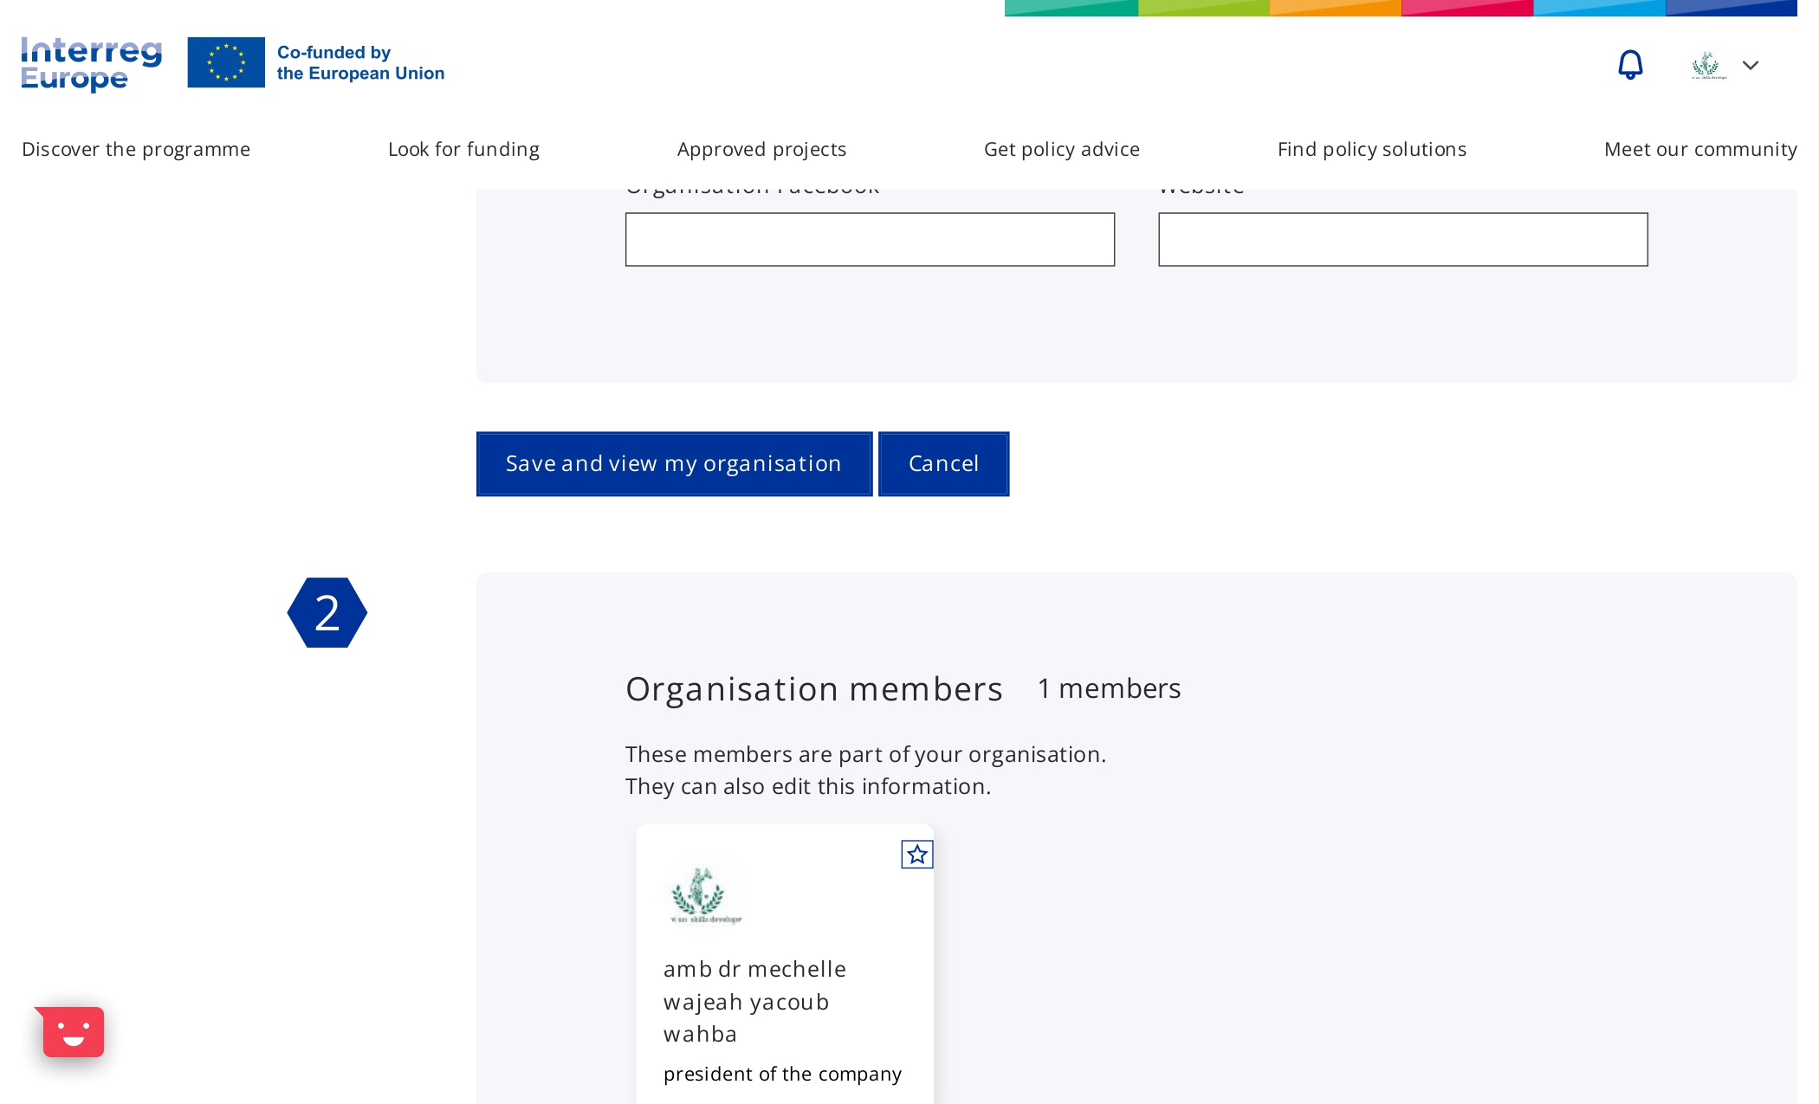Open Meet our community menu
The width and height of the screenshot is (1819, 1104).
point(1699,149)
